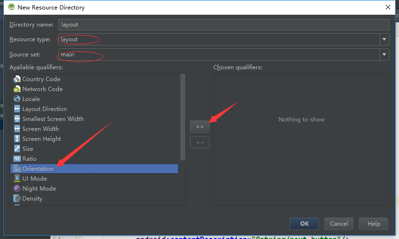Remove qualifier with the << button
Viewport: 399px width, 239px height.
[x=200, y=142]
